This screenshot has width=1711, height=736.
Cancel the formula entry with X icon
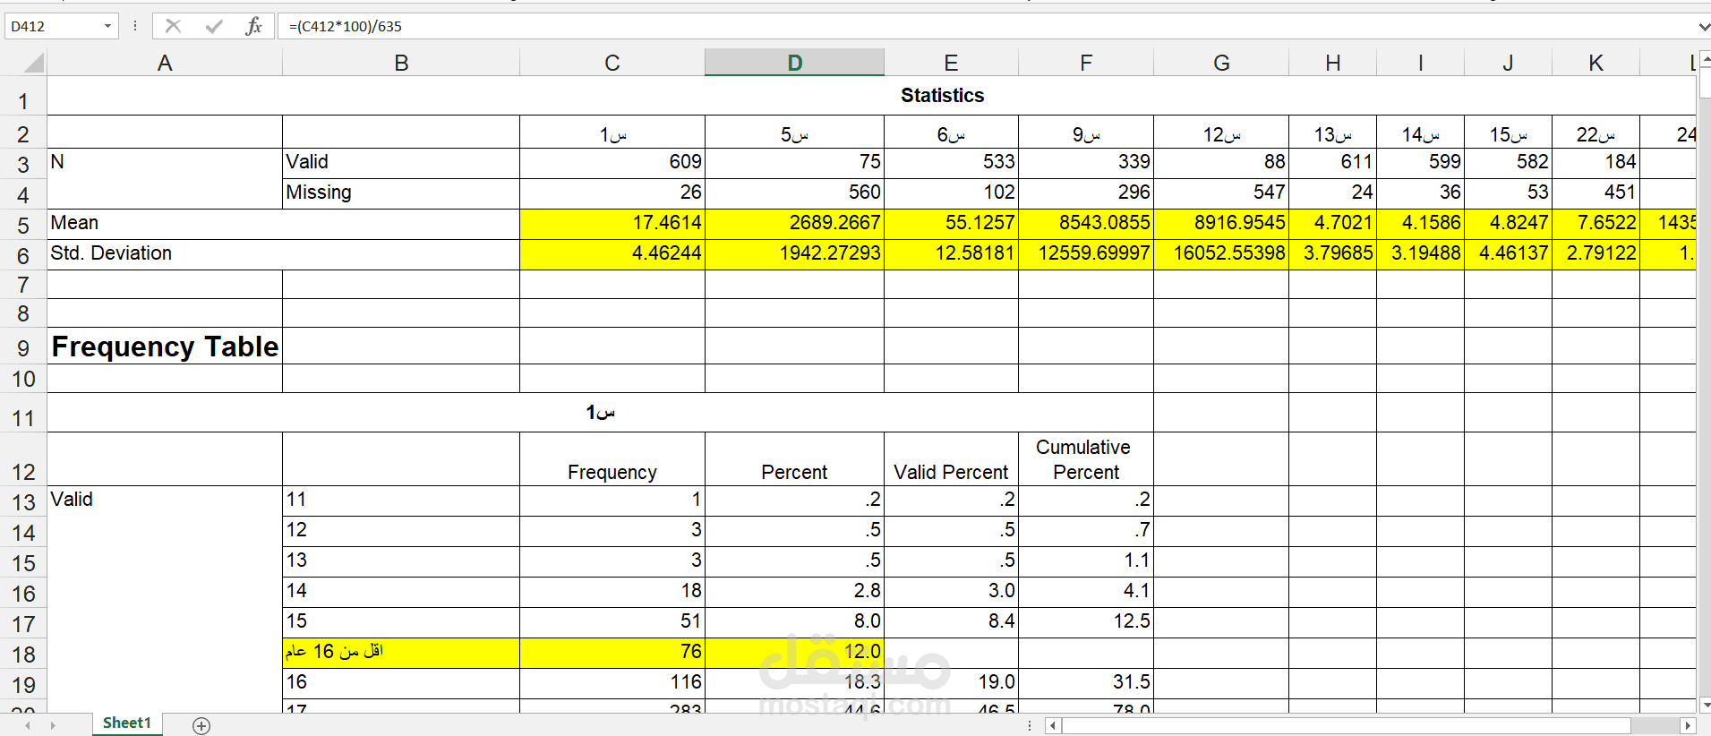tap(173, 26)
